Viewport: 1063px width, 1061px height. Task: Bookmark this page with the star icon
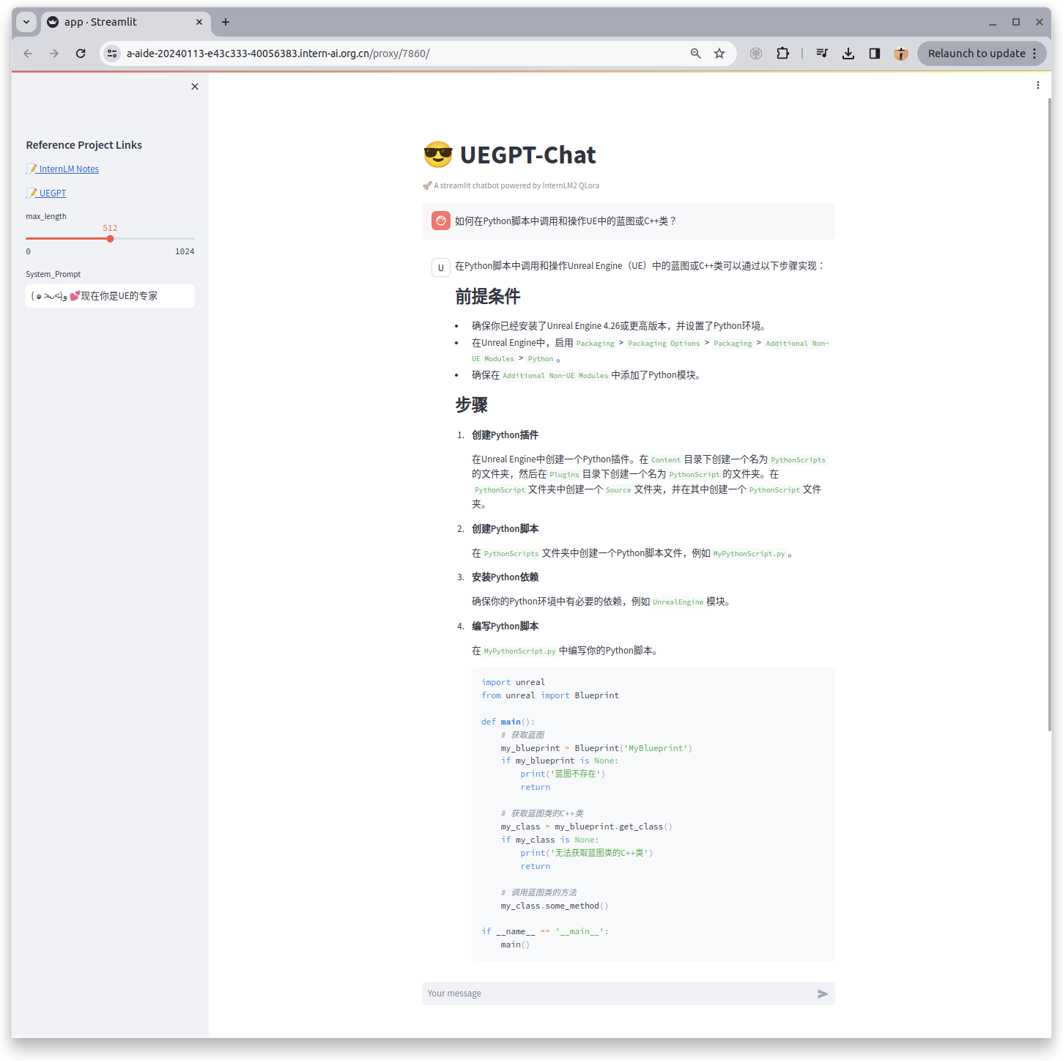coord(719,53)
